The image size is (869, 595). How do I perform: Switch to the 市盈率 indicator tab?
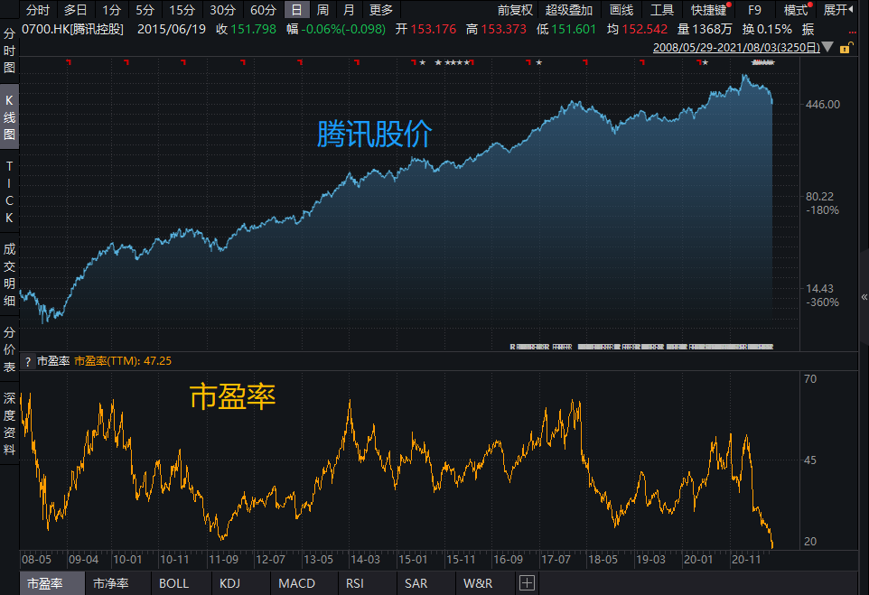tap(52, 583)
